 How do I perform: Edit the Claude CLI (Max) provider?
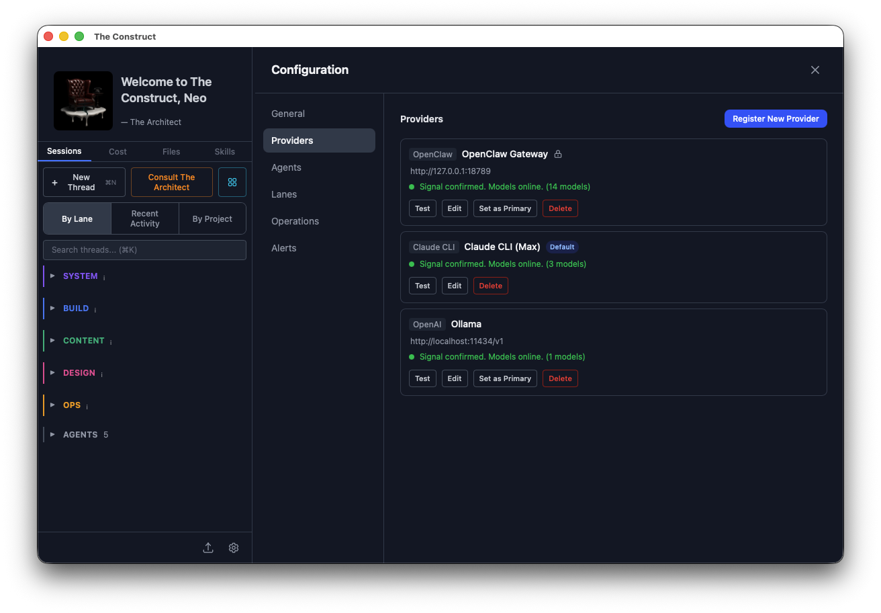click(455, 286)
